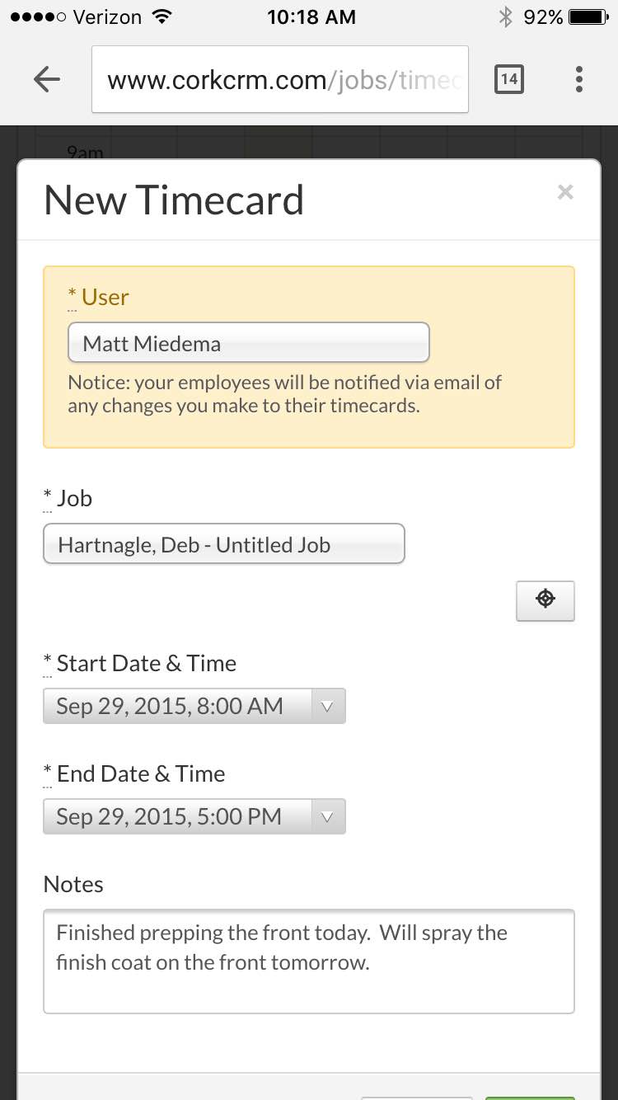618x1100 pixels.
Task: Click the crosshair locate button
Action: 545,600
